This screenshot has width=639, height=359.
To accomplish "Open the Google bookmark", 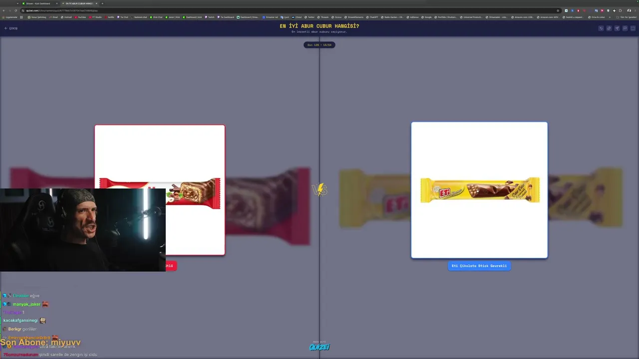I will [x=426, y=17].
